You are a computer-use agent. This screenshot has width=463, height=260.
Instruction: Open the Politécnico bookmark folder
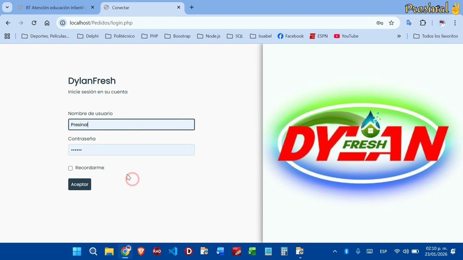120,36
